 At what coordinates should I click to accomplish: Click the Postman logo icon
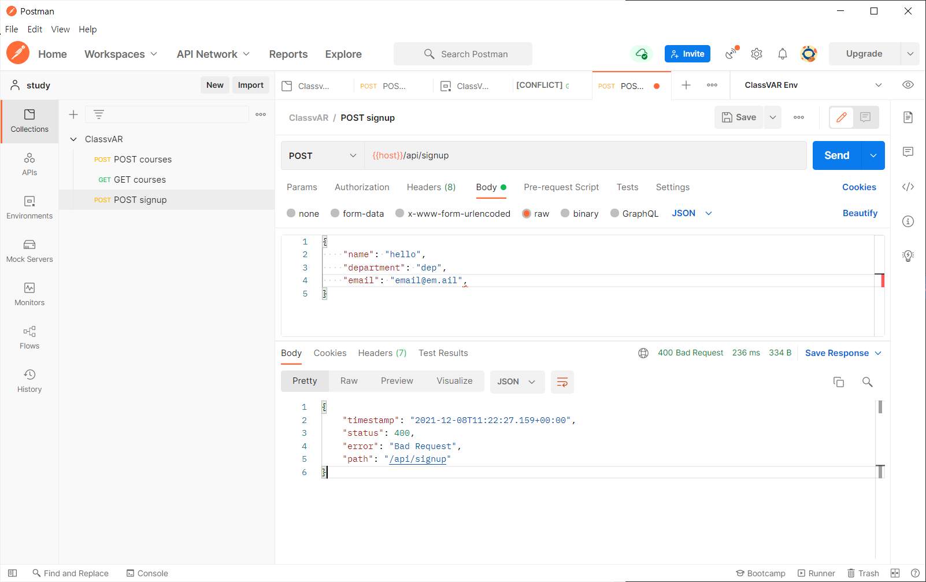18,53
